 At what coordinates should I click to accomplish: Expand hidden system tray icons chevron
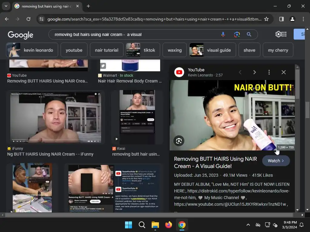click(x=248, y=225)
